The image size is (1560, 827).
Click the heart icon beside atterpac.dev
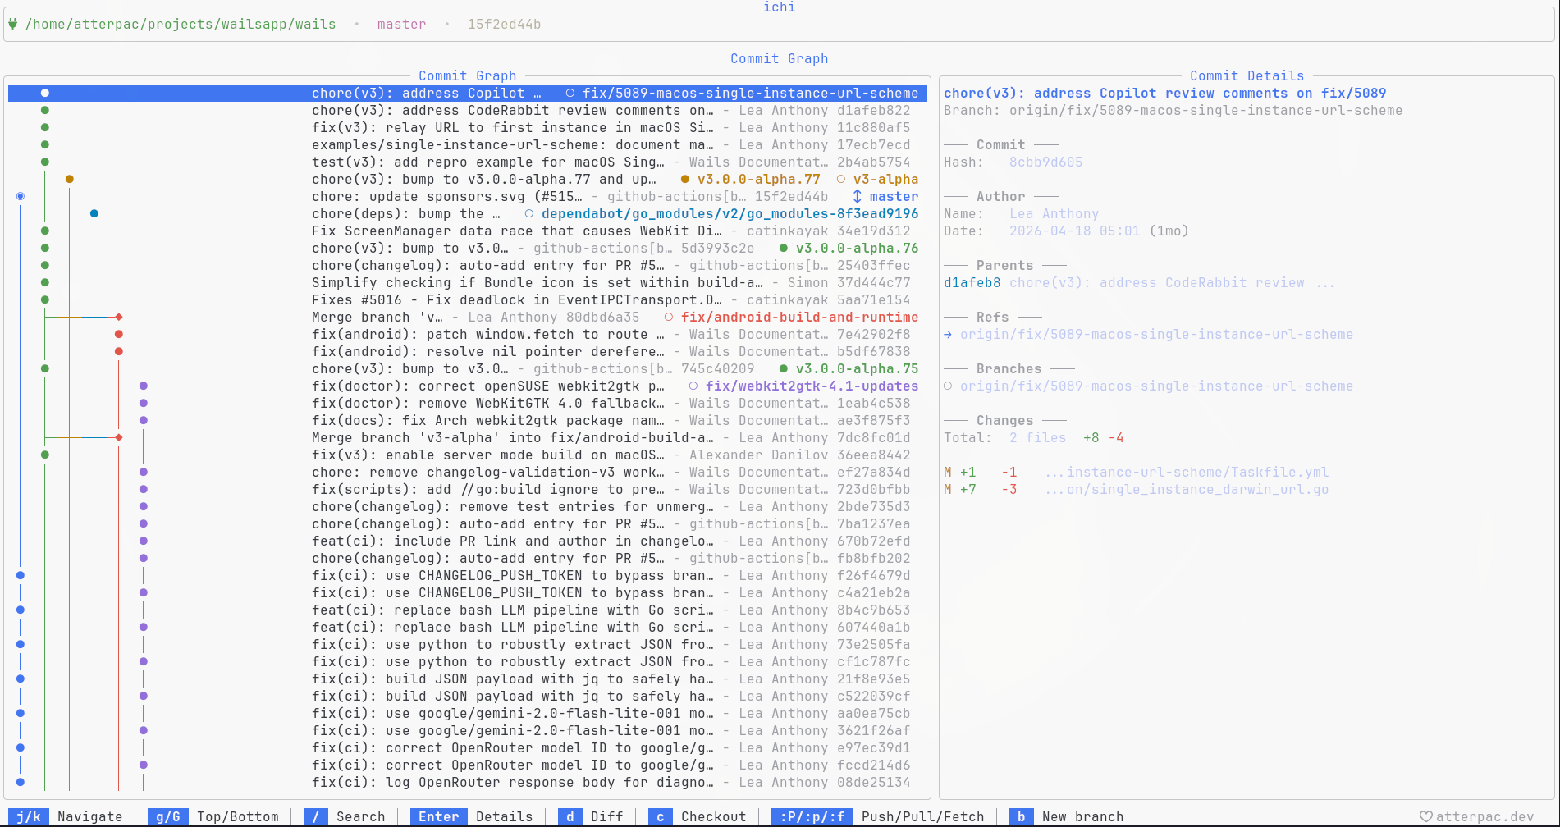coord(1426,817)
